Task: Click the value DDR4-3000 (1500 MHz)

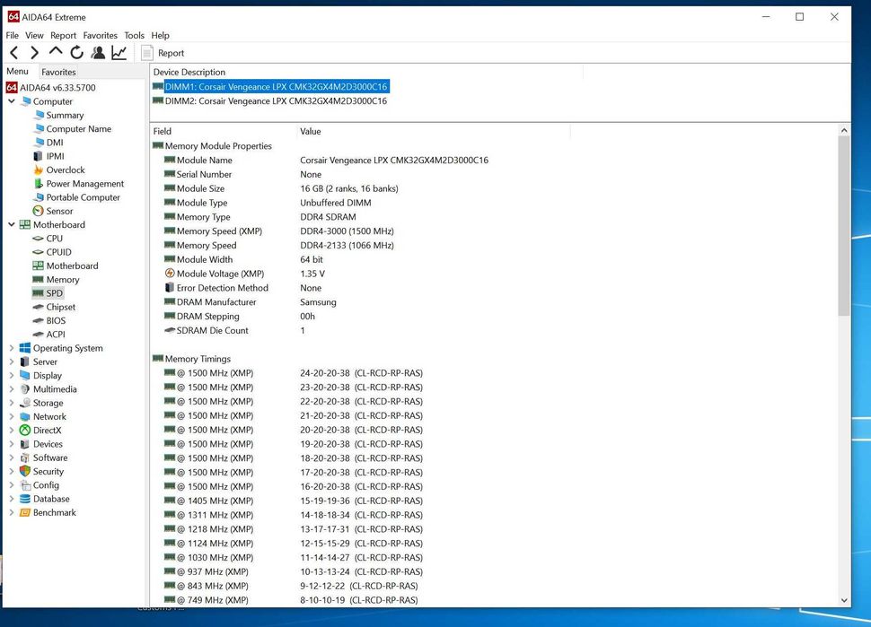Action: coord(347,231)
